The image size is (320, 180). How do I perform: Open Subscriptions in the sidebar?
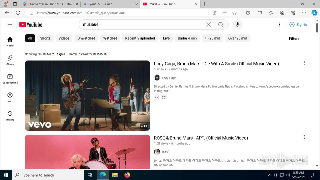[x=10, y=79]
